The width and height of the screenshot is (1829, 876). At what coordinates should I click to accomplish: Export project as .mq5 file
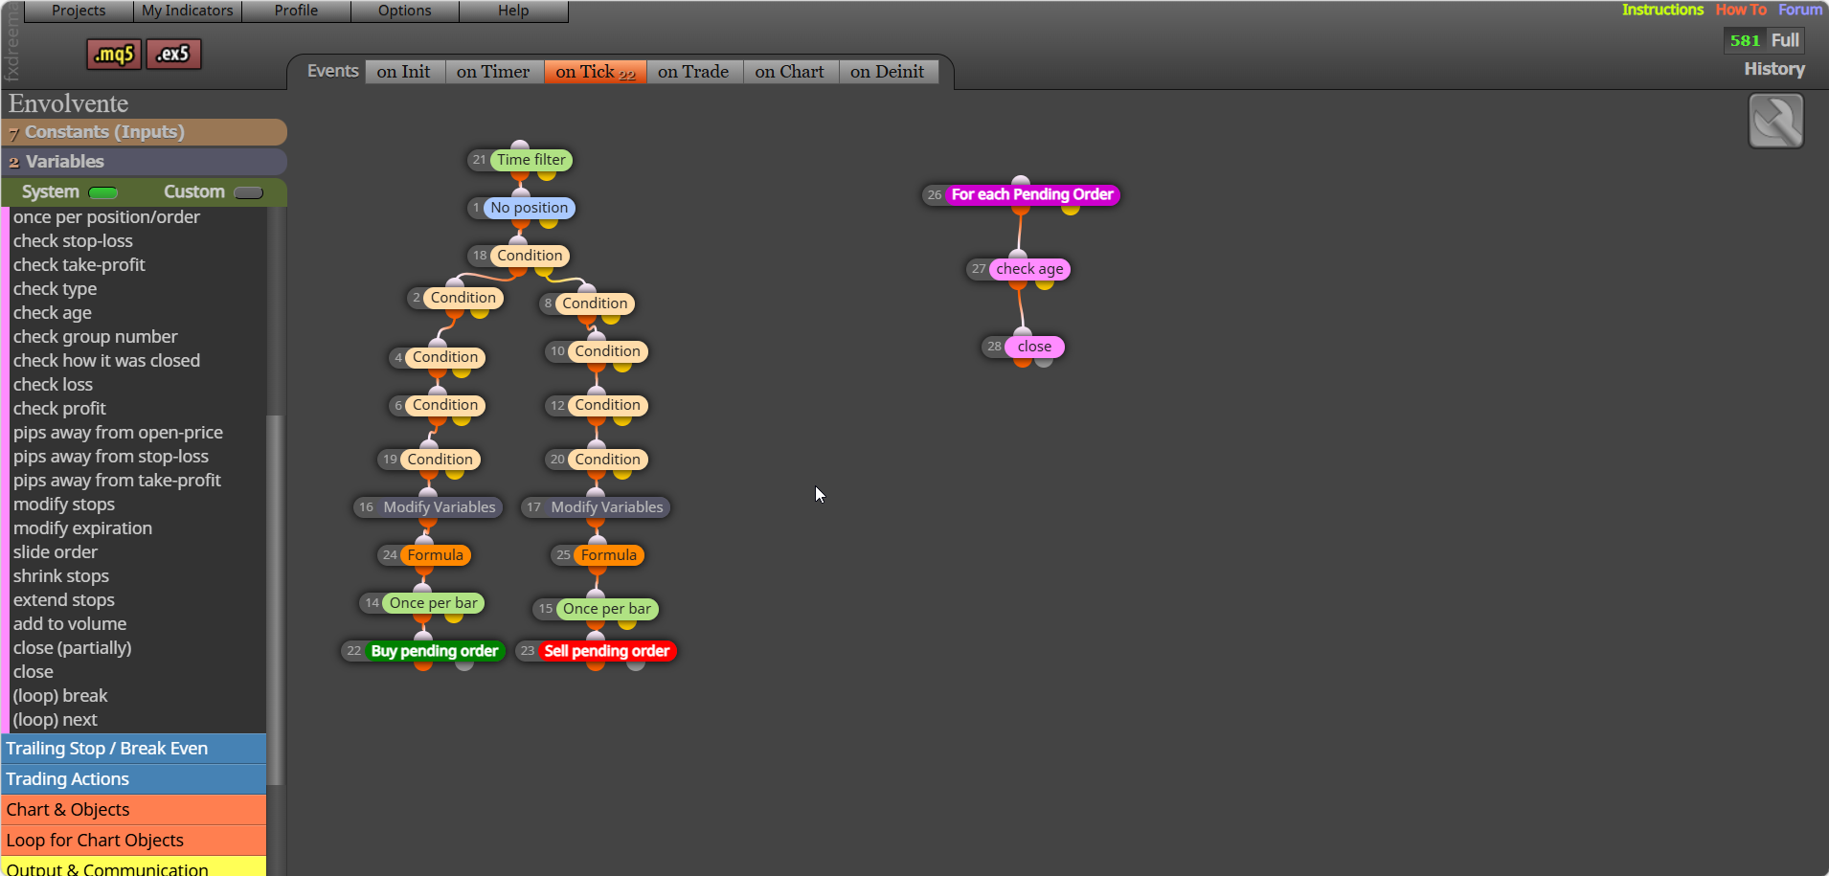[114, 55]
